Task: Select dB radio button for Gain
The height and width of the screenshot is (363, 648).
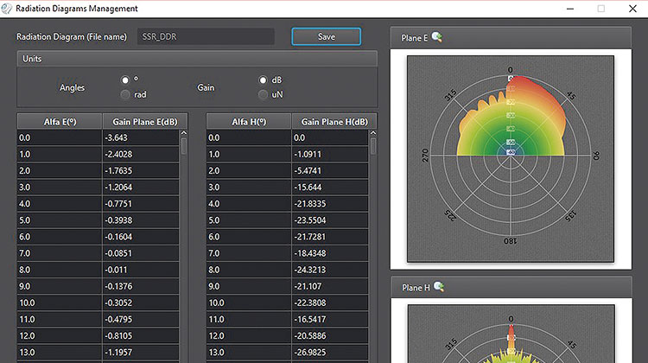Action: [263, 80]
